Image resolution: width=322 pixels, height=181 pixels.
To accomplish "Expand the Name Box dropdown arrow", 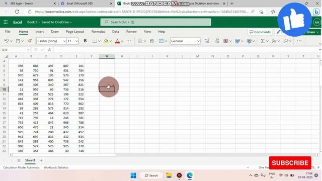I will 28,50.
